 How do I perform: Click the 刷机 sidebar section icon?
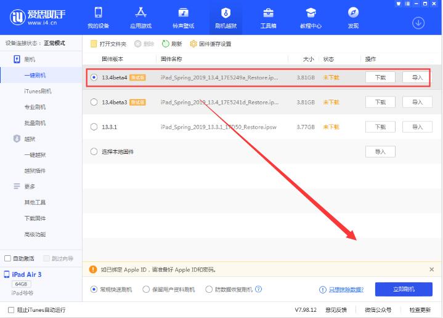click(17, 59)
